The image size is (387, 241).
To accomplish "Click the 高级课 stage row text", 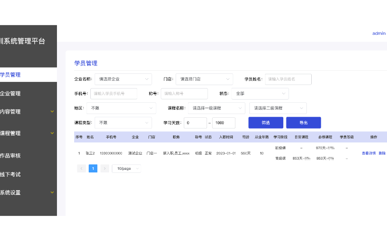I will (x=281, y=159).
